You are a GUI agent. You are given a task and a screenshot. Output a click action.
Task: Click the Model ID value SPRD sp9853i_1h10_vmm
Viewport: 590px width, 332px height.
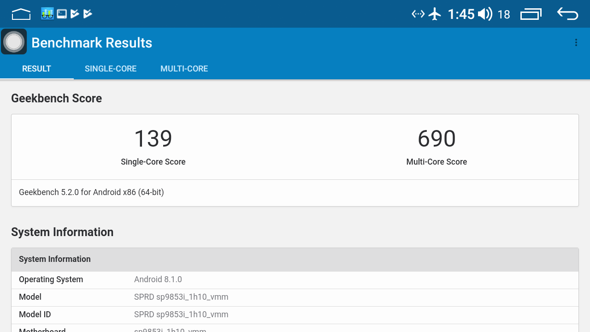coord(181,314)
